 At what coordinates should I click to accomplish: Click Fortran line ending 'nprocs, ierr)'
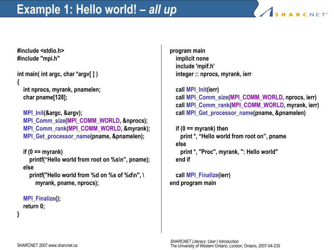(246, 97)
